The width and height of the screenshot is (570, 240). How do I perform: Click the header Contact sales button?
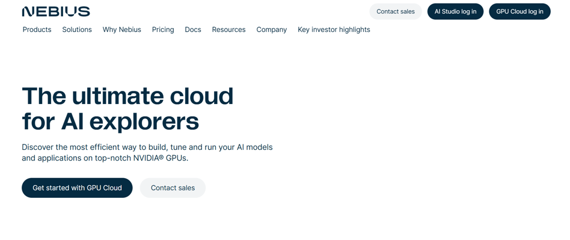pos(396,11)
